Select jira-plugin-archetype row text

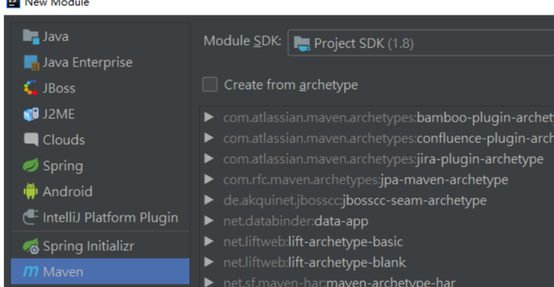coord(383,159)
